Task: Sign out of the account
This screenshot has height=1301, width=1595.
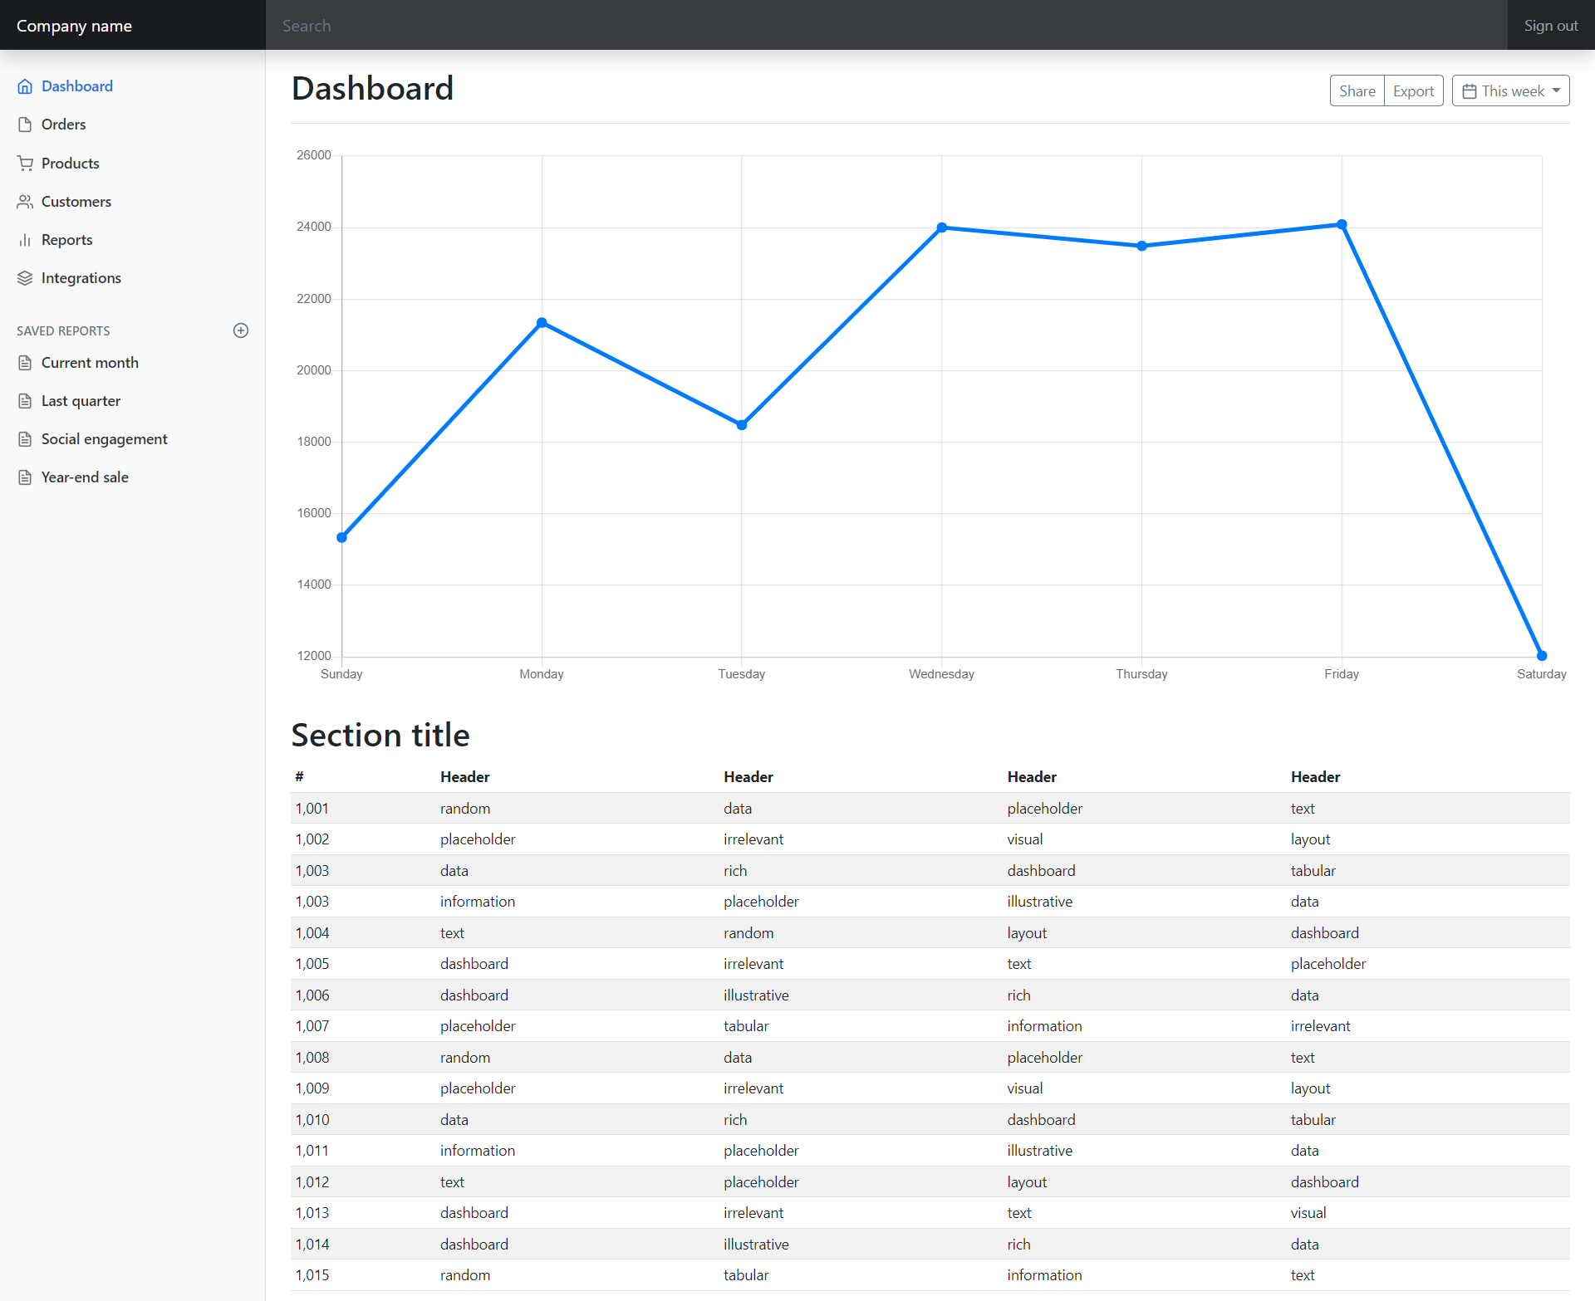Action: coord(1550,26)
